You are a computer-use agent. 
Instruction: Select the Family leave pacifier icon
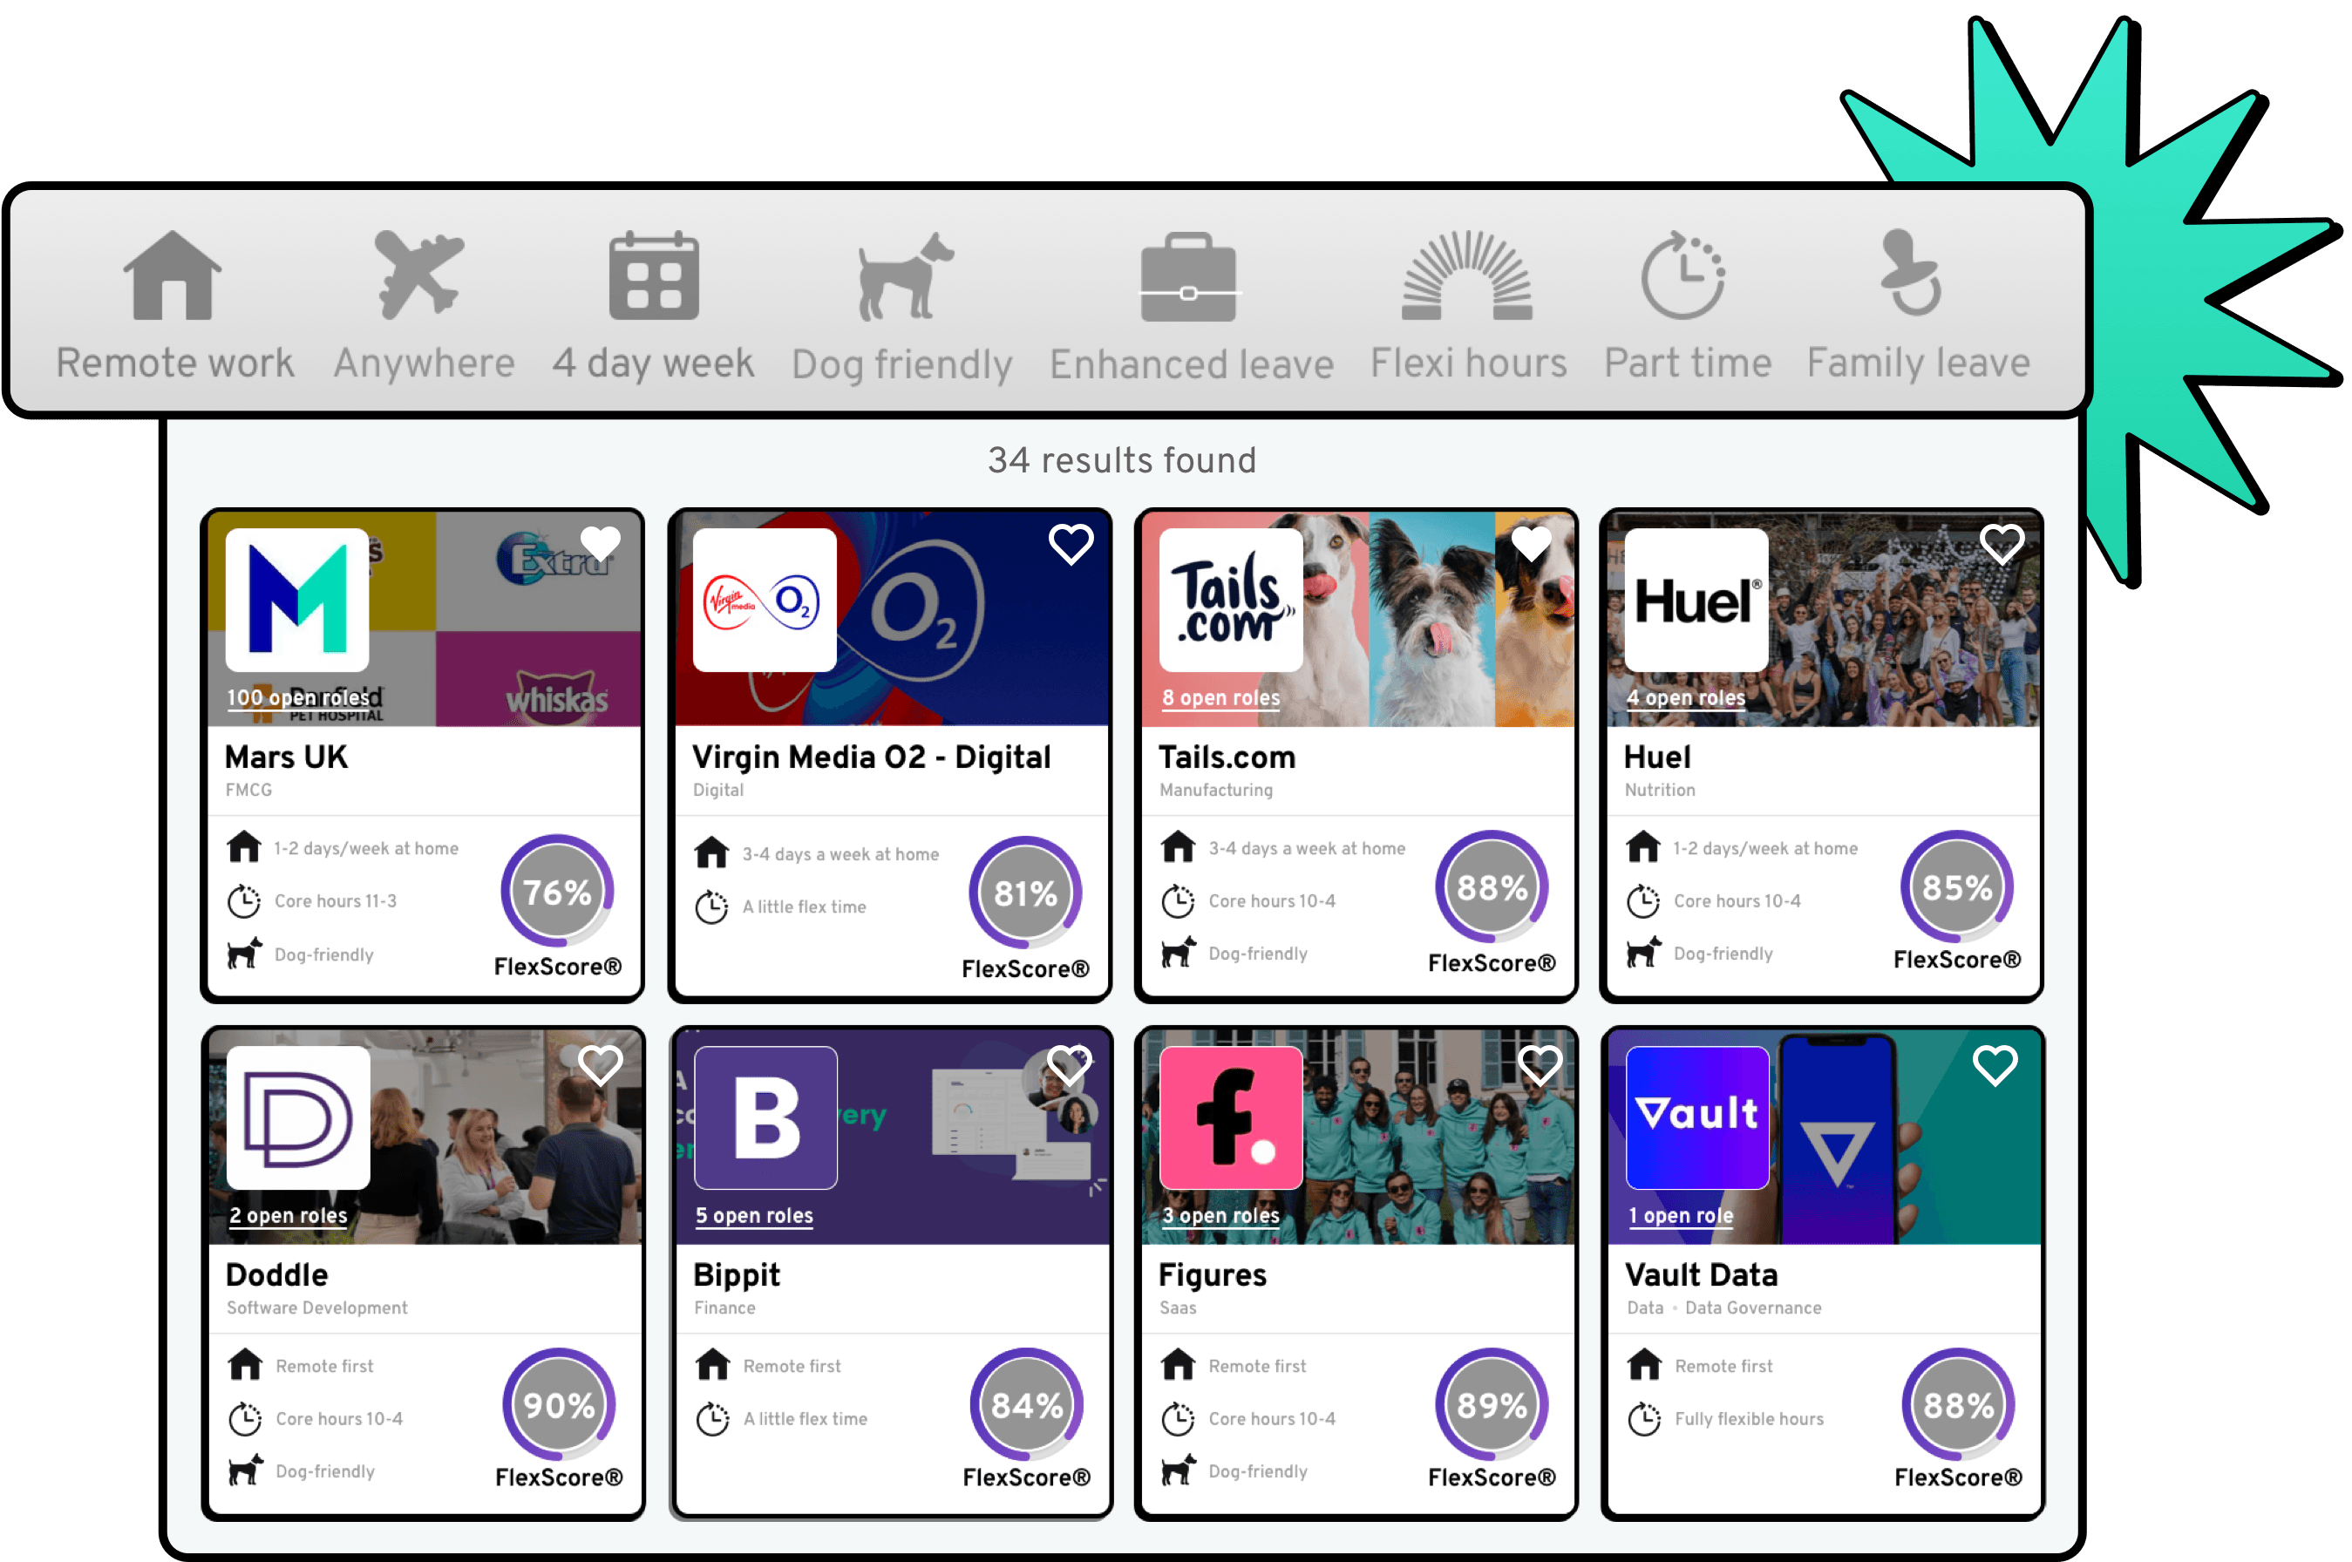point(1911,273)
